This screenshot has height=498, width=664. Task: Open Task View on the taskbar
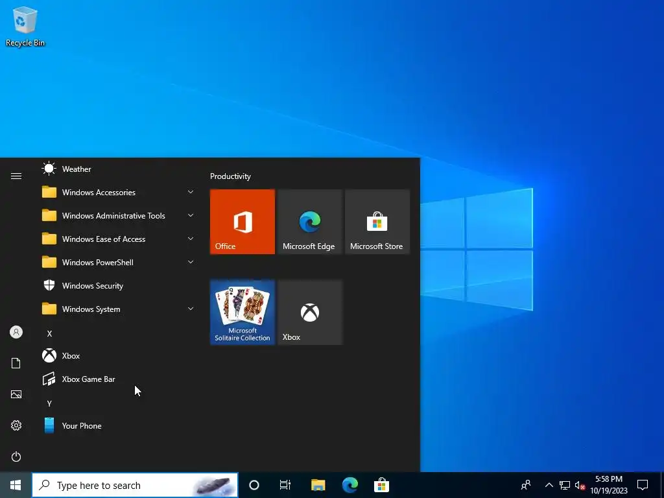point(285,485)
